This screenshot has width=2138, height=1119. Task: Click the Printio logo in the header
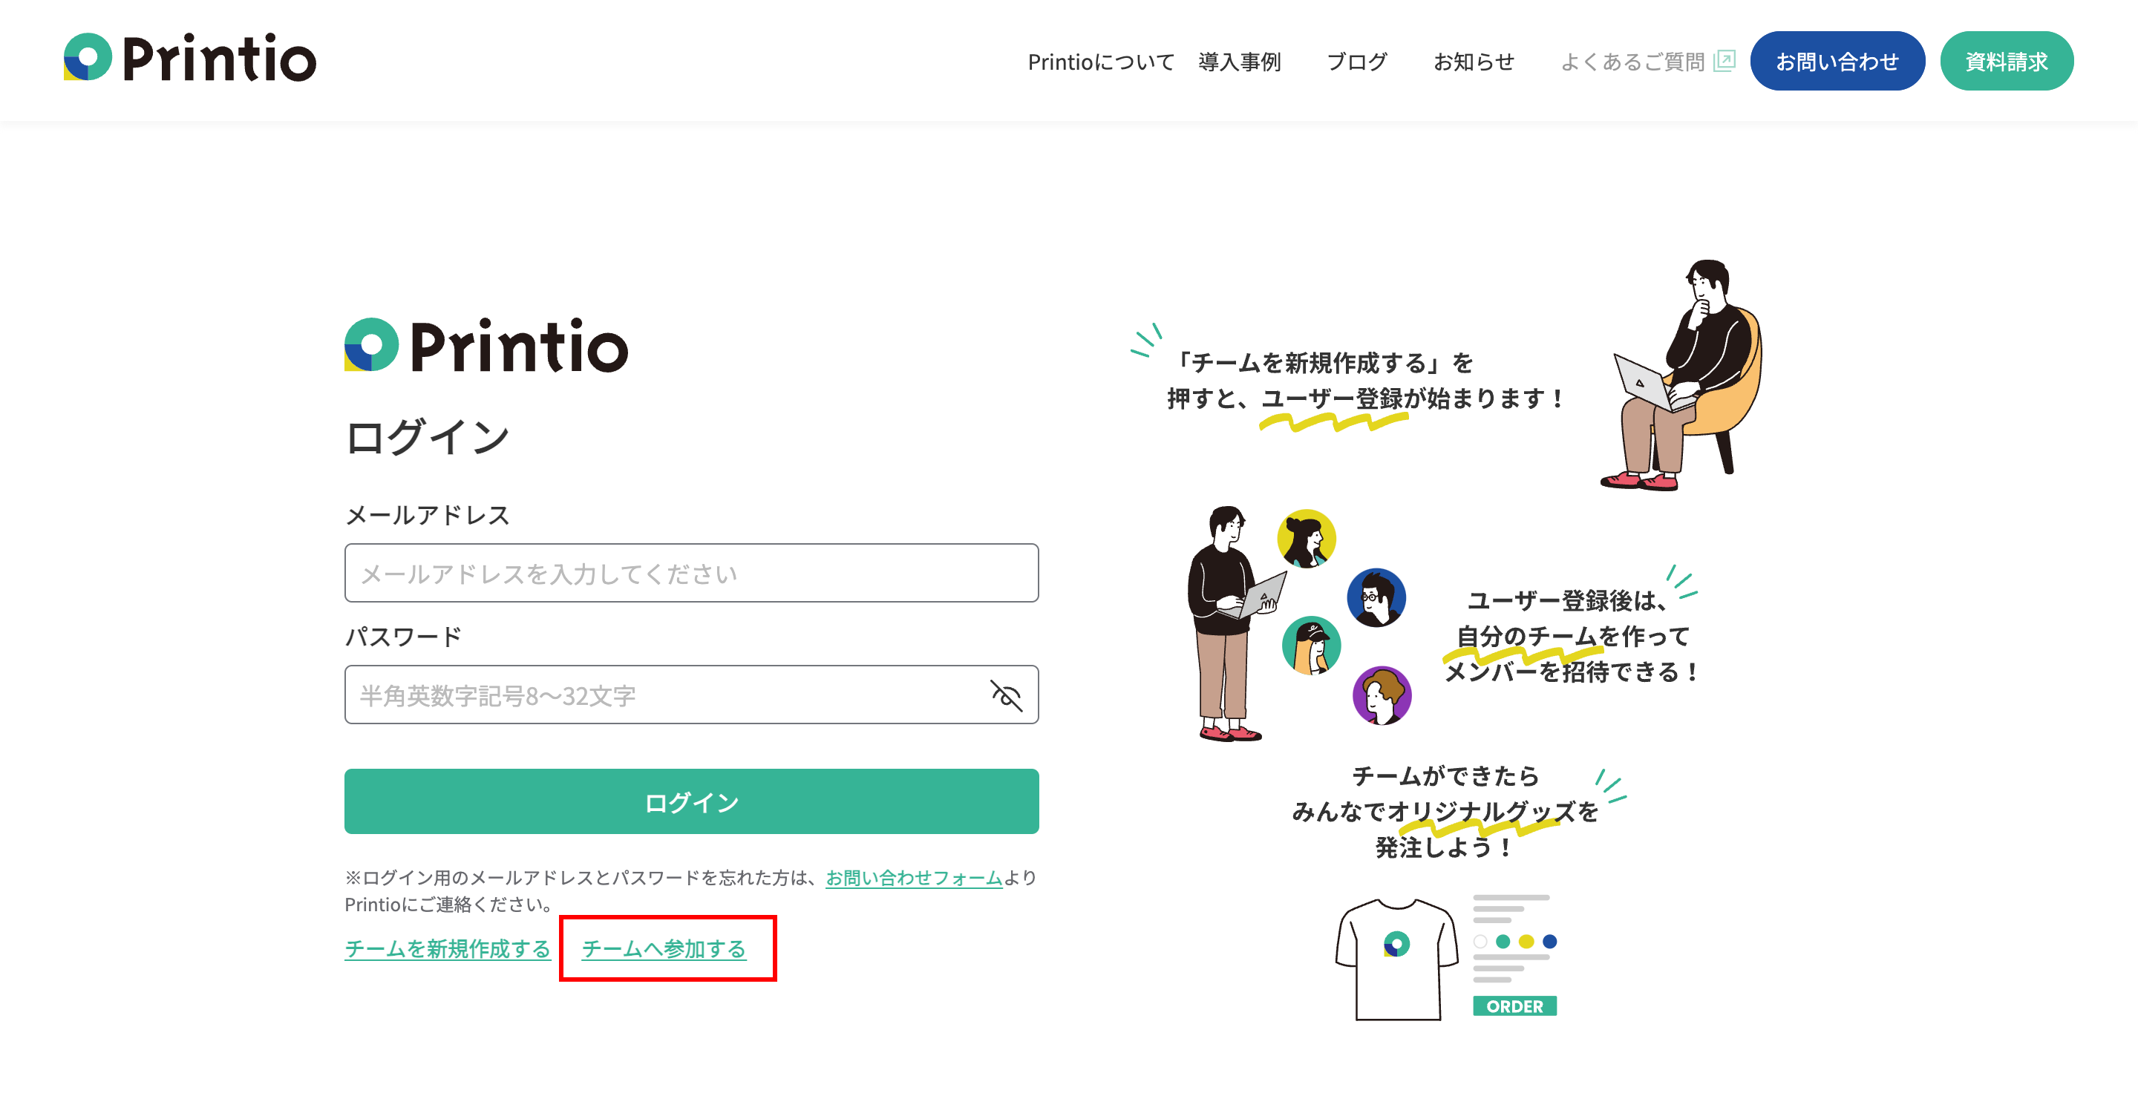[x=190, y=58]
